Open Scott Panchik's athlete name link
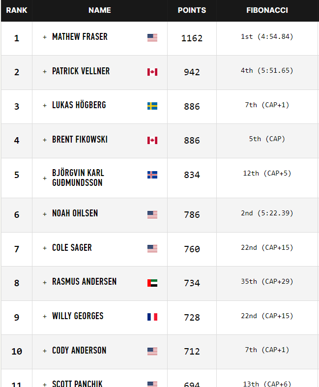Screen dimensions: 319x387 77,383
